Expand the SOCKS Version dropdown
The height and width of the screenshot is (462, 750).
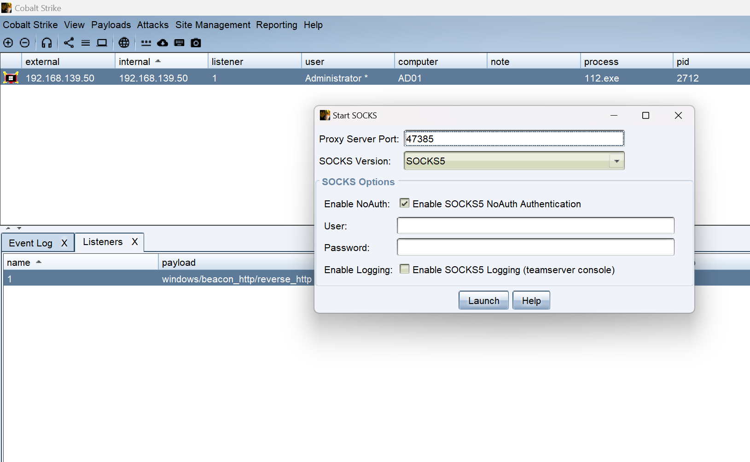coord(616,161)
